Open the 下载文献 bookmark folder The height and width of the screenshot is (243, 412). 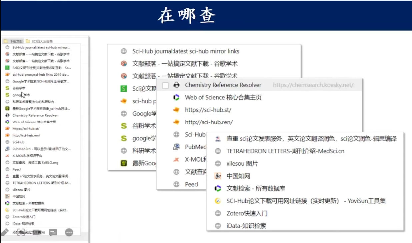(x=13, y=41)
